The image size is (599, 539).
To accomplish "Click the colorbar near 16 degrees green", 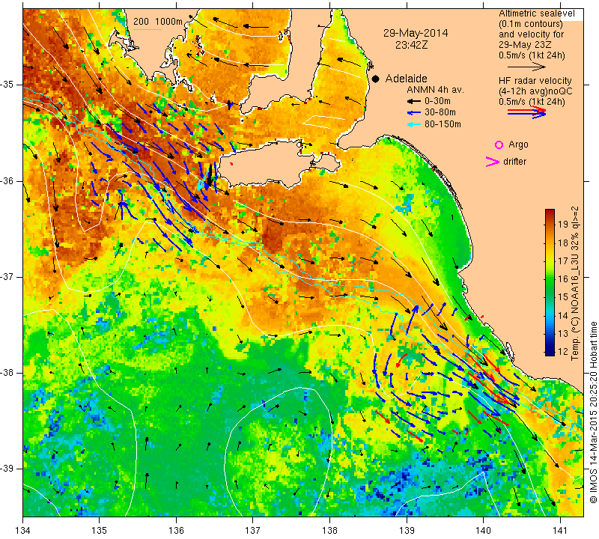I will coord(550,278).
